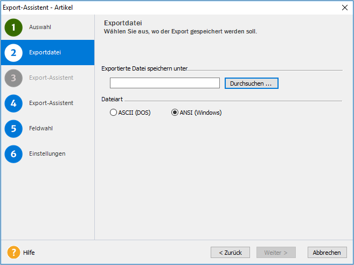Jump to the Einstellungen step label
Image resolution: width=354 pixels, height=265 pixels.
(x=47, y=154)
